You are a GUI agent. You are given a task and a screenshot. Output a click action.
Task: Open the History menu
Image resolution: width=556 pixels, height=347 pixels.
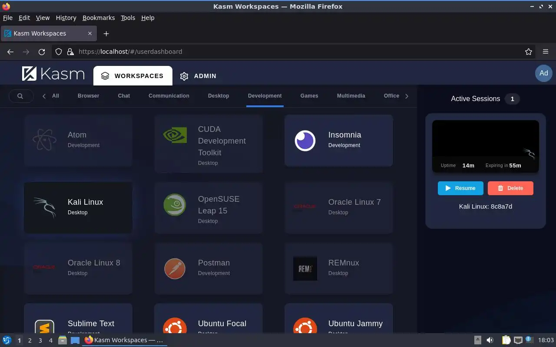(x=66, y=18)
